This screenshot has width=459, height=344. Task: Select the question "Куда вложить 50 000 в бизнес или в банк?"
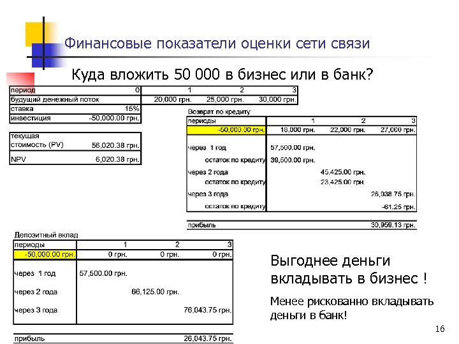pyautogui.click(x=222, y=75)
